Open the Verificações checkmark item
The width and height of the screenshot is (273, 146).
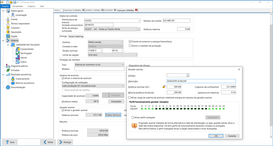[27, 53]
